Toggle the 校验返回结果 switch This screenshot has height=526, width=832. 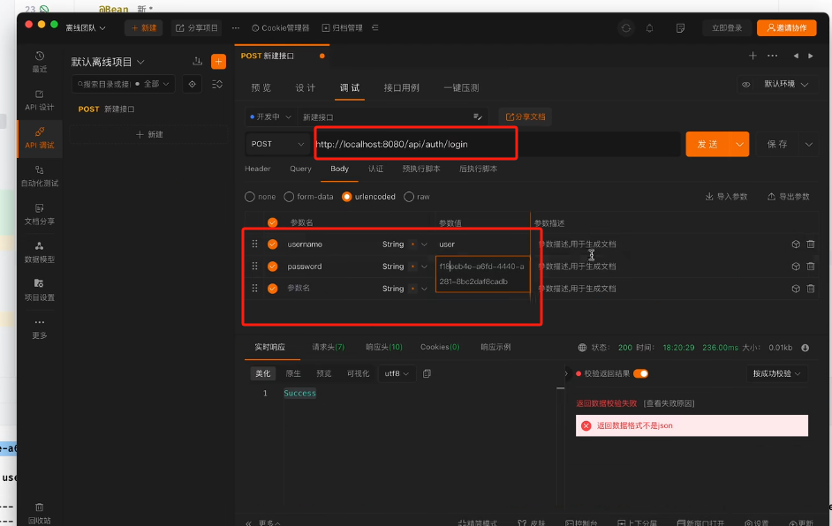tap(640, 374)
